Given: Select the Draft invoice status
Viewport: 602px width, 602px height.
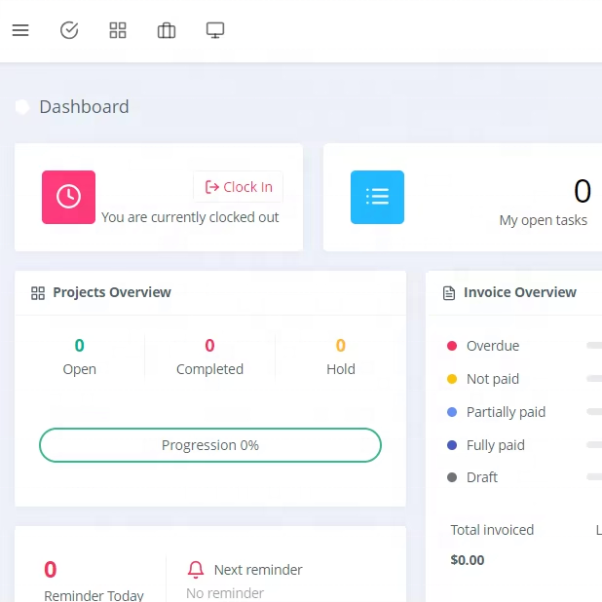Looking at the screenshot, I should (481, 477).
